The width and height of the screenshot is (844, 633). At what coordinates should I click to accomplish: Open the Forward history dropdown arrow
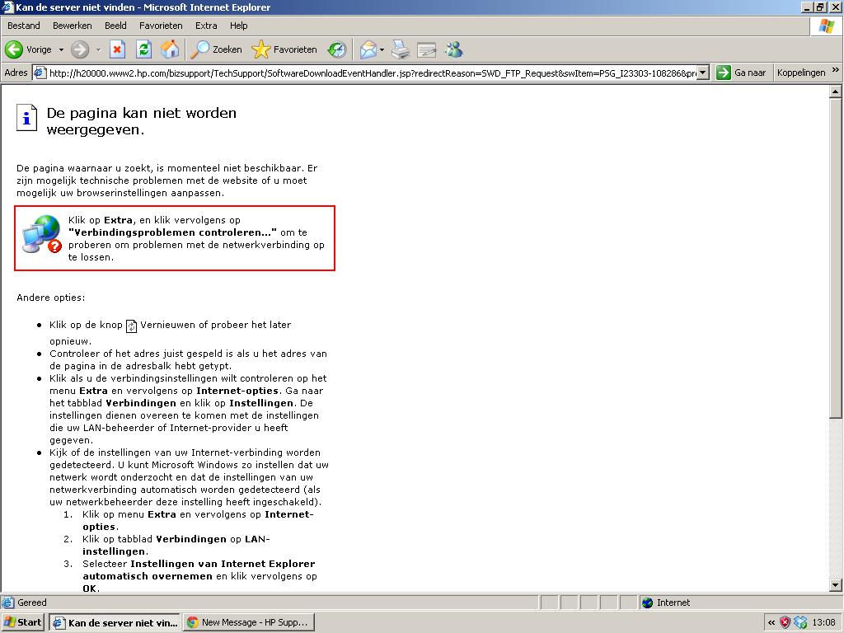click(x=98, y=49)
